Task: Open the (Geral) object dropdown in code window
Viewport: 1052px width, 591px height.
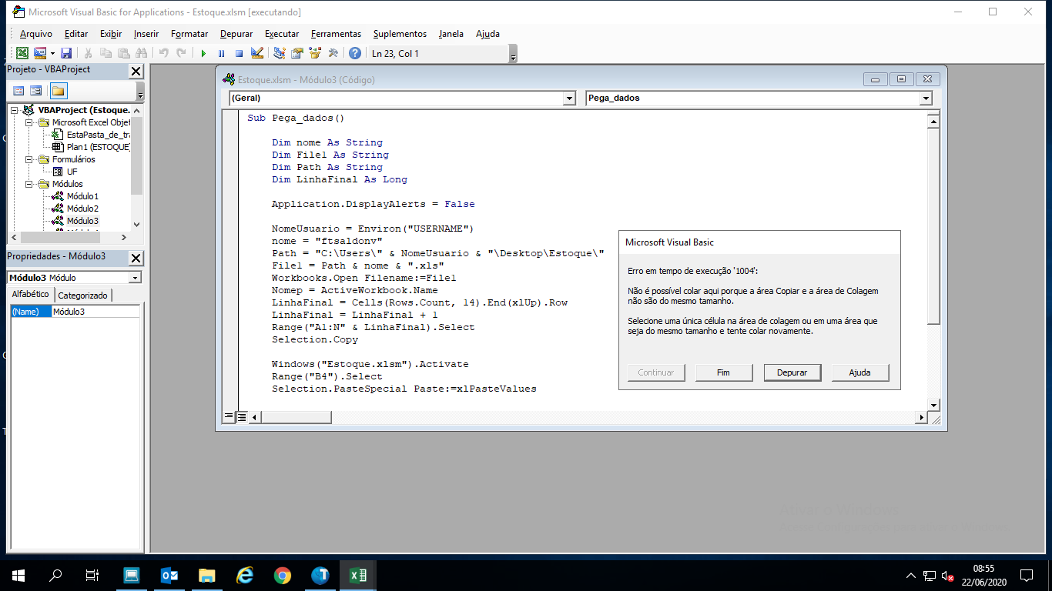Action: tap(569, 98)
